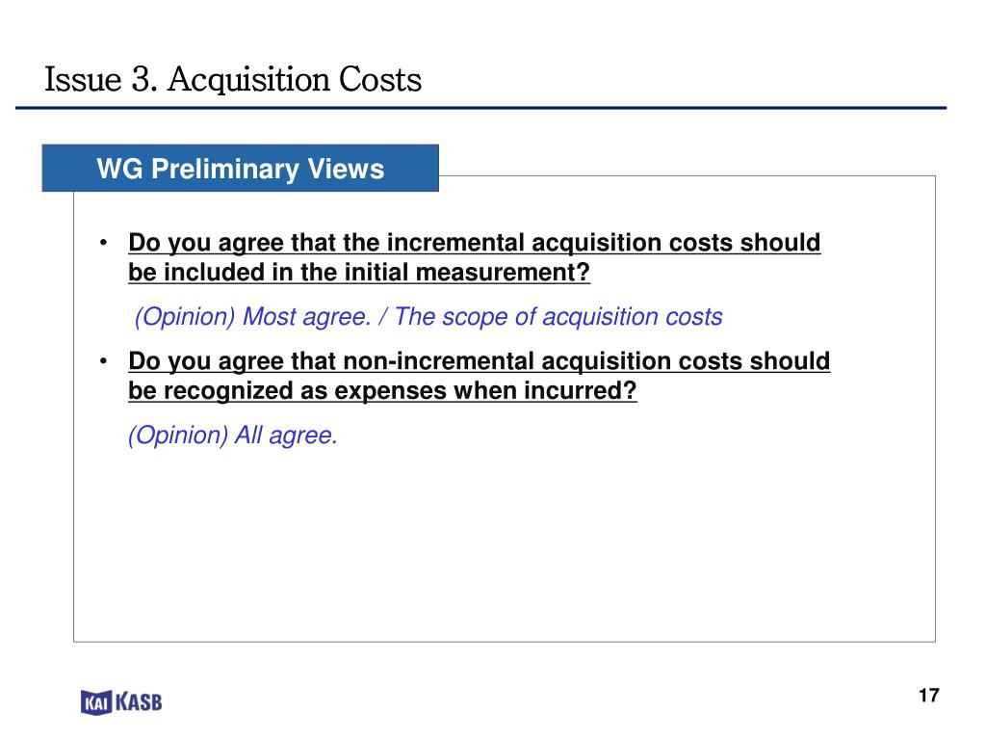Screen dimensions: 986x740
Task: Click 'The scope of acquisition costs' text
Action: pyautogui.click(x=558, y=316)
